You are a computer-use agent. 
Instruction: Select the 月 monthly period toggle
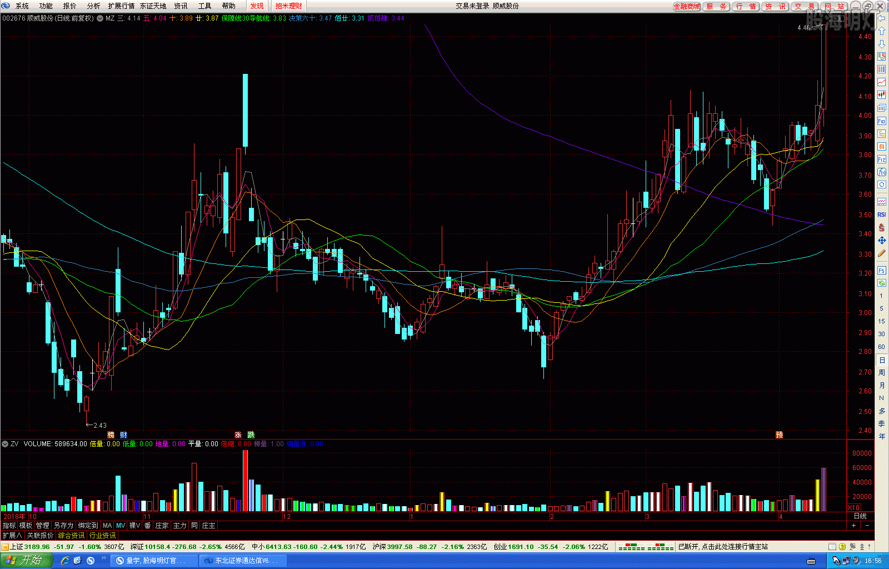pyautogui.click(x=882, y=385)
